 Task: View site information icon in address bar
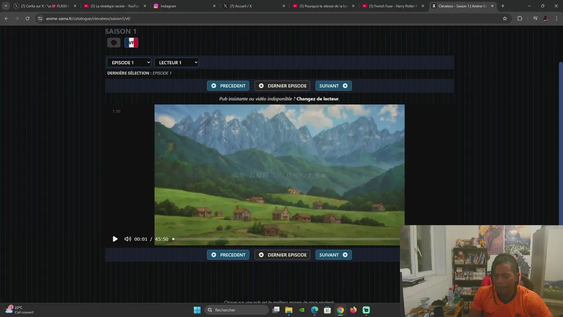(40, 18)
